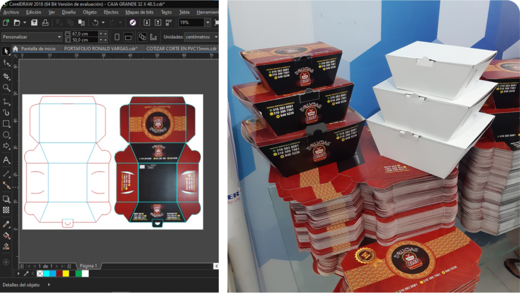The height and width of the screenshot is (293, 520).
Task: Pick the yellow swatch in document palette
Action: pos(66,274)
